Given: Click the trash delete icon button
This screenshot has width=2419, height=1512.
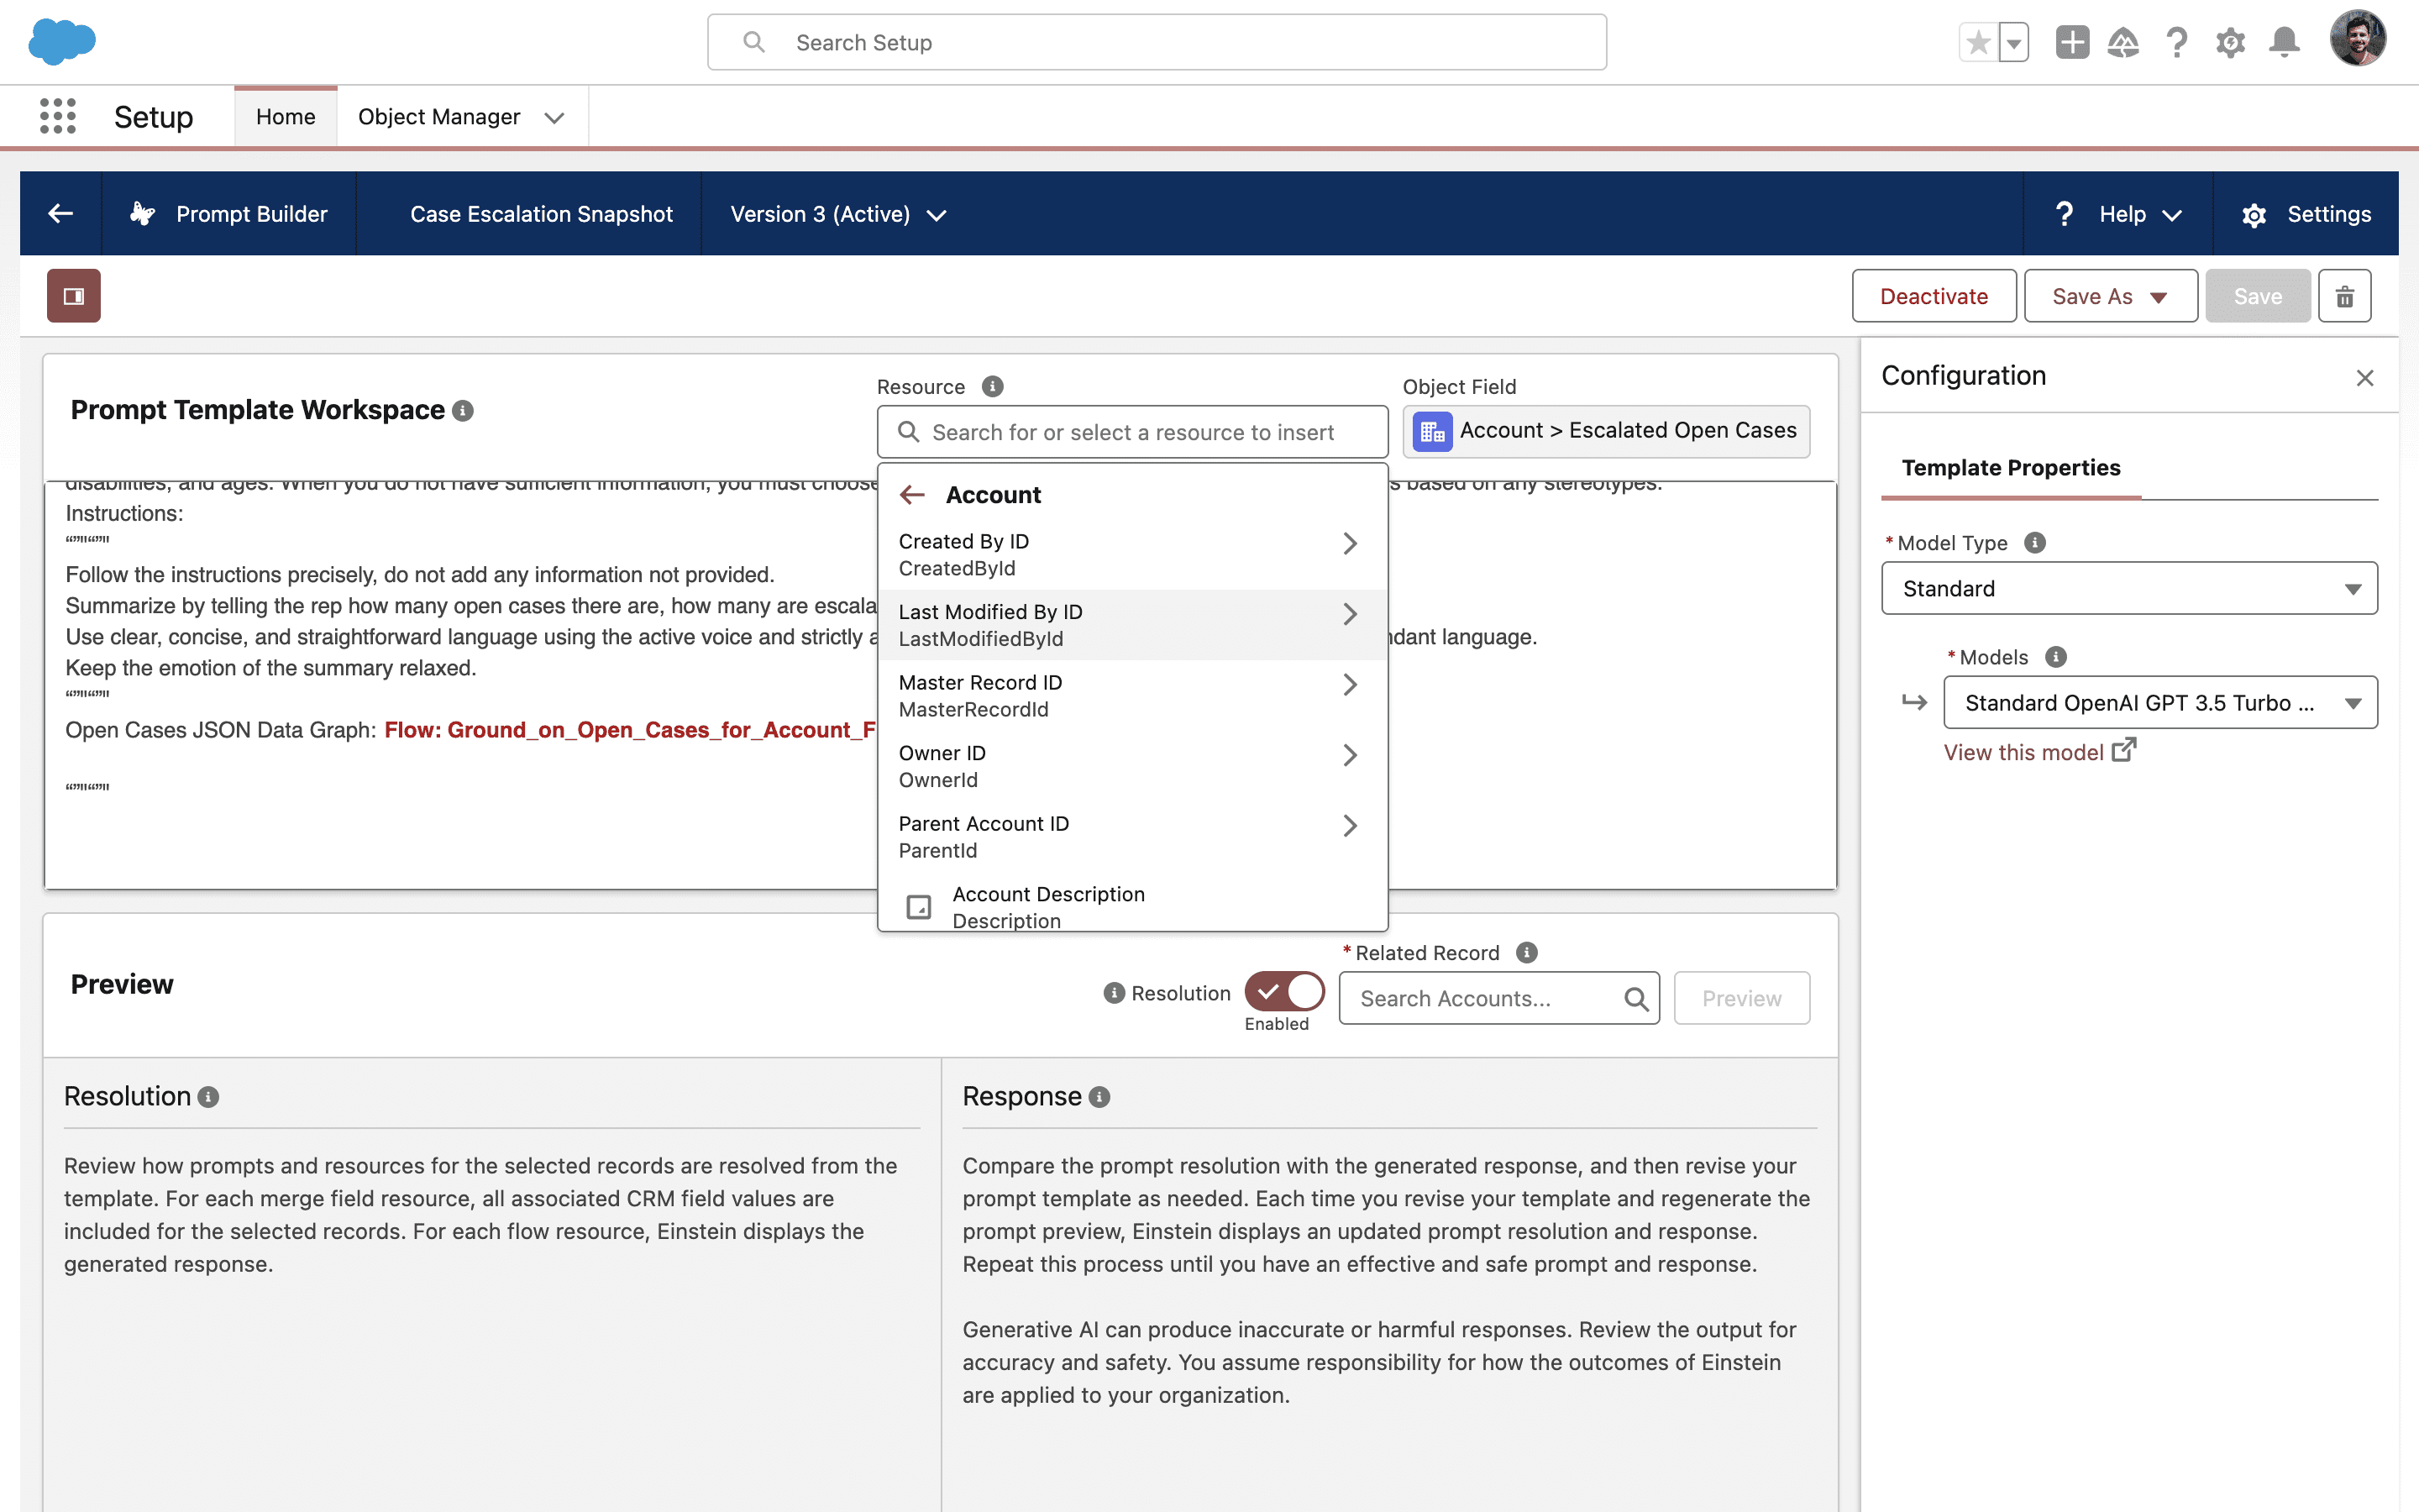Looking at the screenshot, I should pos(2344,296).
